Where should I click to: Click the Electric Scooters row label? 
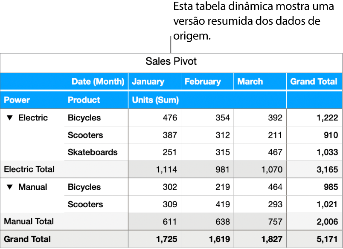click(85, 135)
